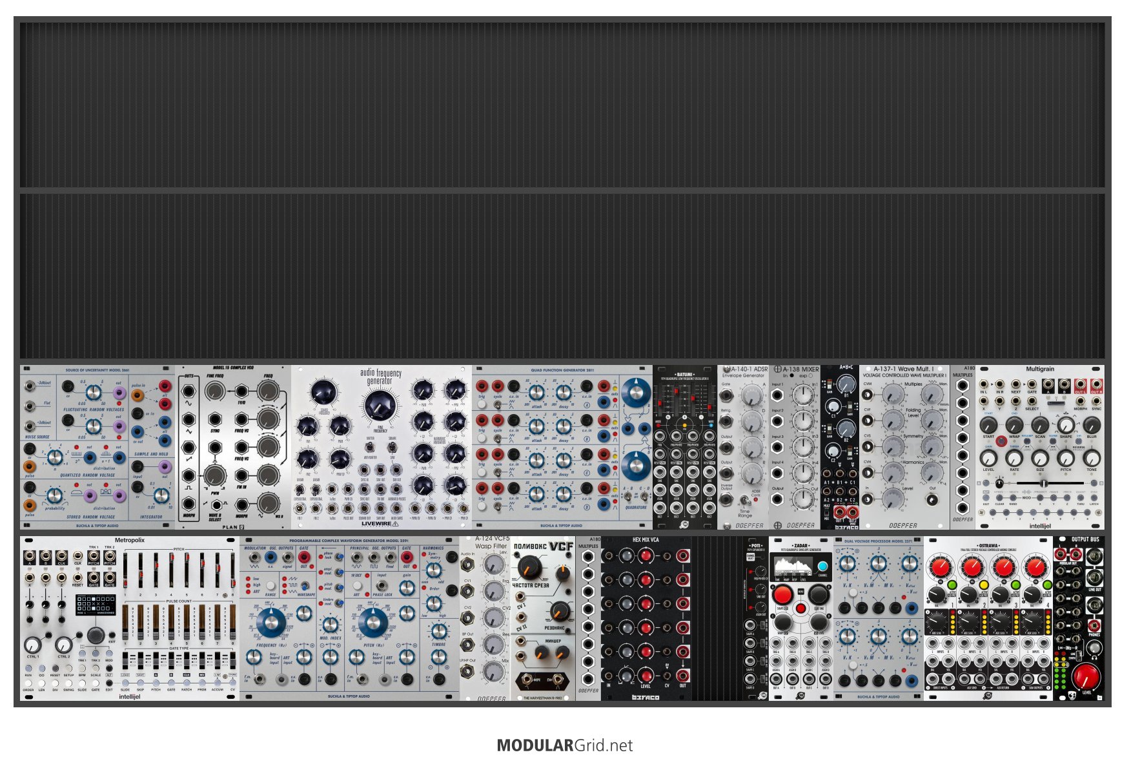Image resolution: width=1131 pixels, height=759 pixels.
Task: Click the HEX MIX VCA module title
Action: pyautogui.click(x=646, y=540)
